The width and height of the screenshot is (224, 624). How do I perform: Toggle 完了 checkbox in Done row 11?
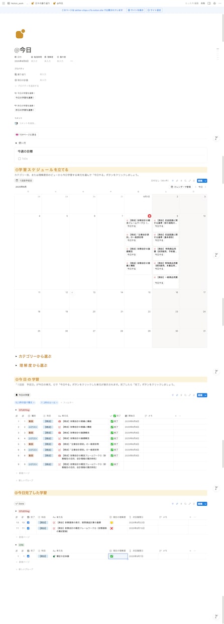(28, 528)
